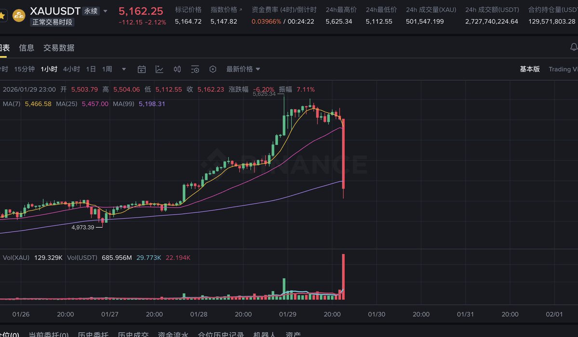Switch to the 交易数据 tab
The image size is (578, 337).
(59, 48)
